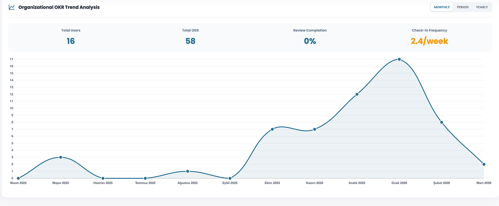Click the y-axis label 12
This screenshot has height=206, width=499.
[x=11, y=94]
